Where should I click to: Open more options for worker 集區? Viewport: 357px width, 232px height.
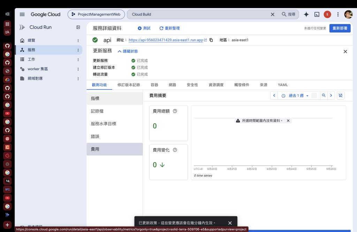tap(78, 69)
